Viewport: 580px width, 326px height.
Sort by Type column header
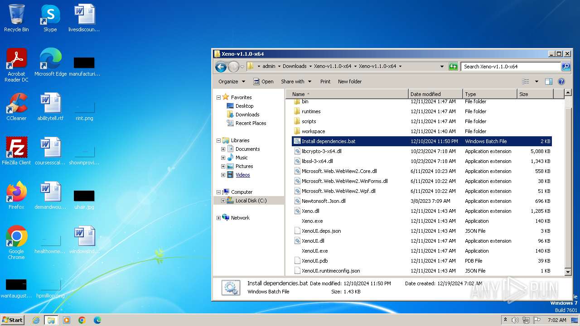(490, 94)
